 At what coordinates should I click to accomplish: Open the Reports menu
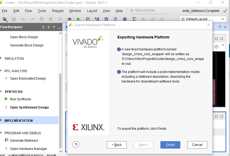click(x=58, y=11)
